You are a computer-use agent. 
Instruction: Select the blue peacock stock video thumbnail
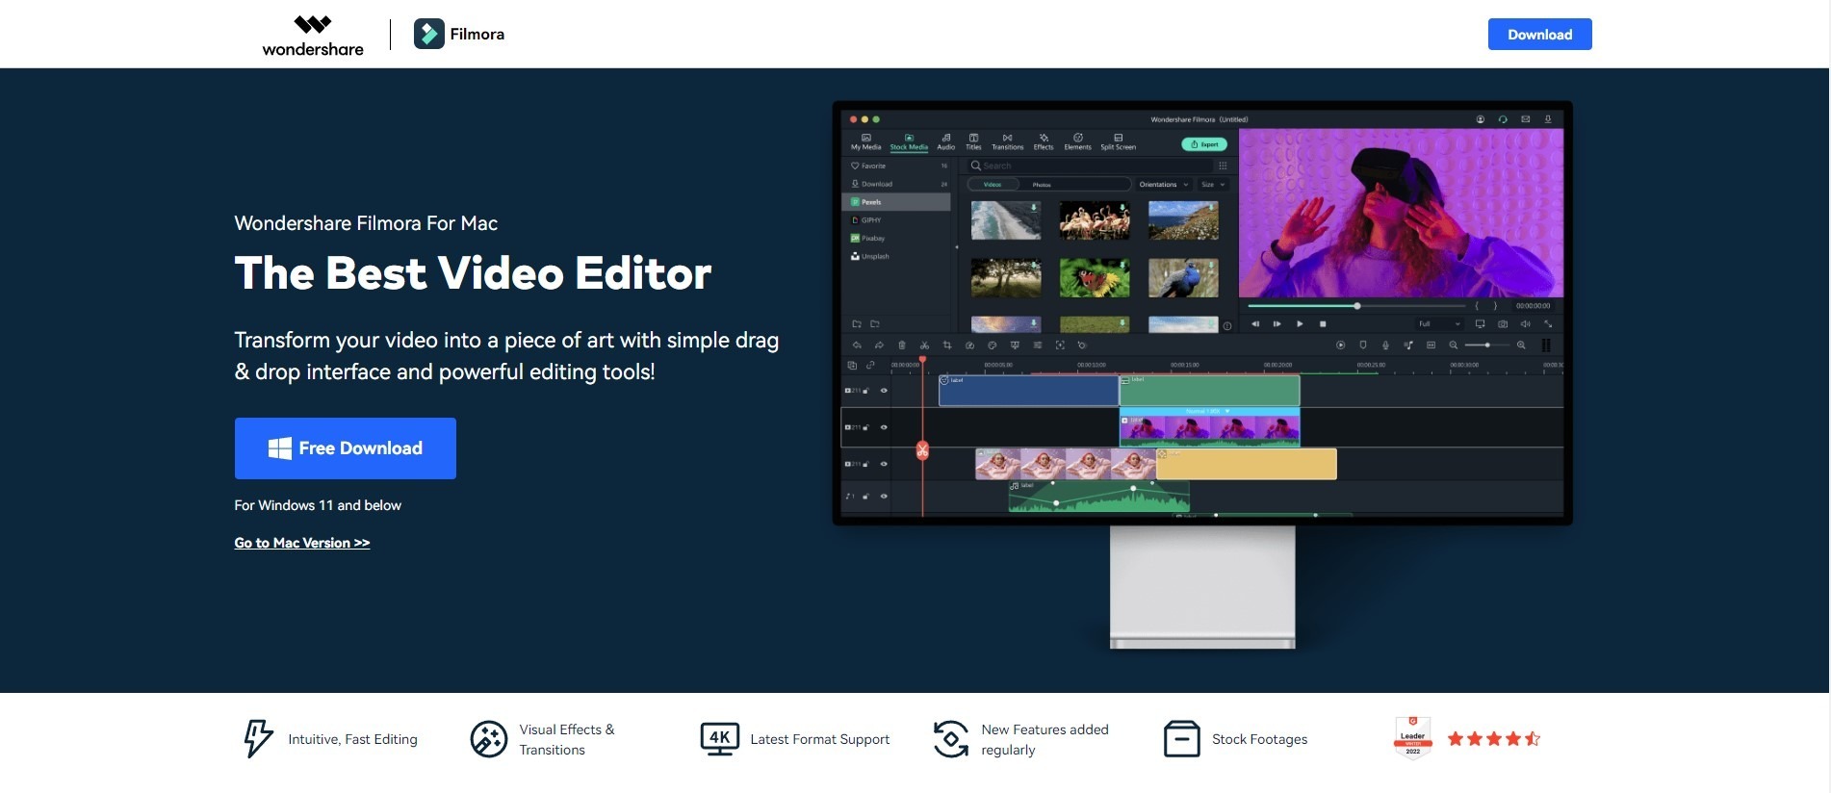click(x=1183, y=278)
